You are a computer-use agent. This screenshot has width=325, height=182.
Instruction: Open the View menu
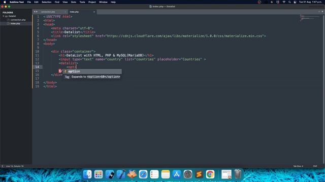[65, 2]
